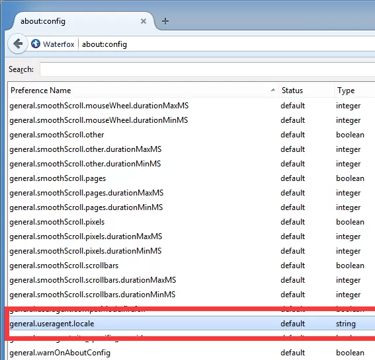Click integer type of general.smoothScroll.pixels.durationMaxMS
This screenshot has height=360, width=375.
(x=348, y=236)
